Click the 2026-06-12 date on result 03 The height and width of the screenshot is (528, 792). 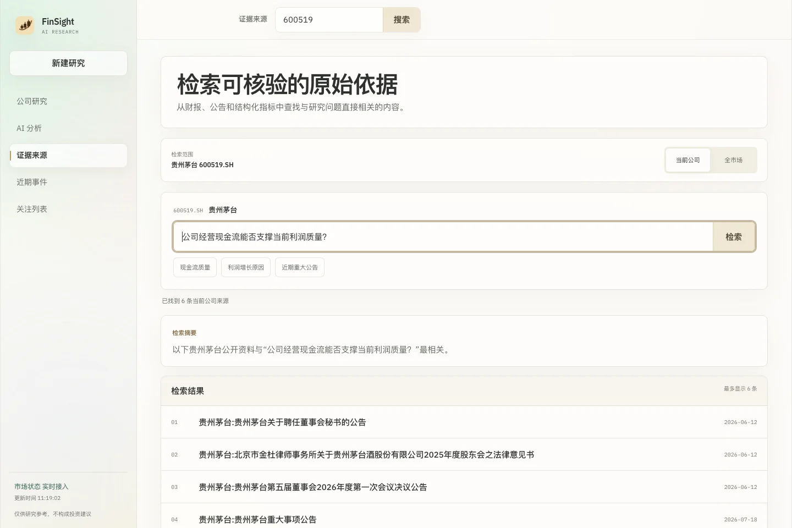[740, 487]
